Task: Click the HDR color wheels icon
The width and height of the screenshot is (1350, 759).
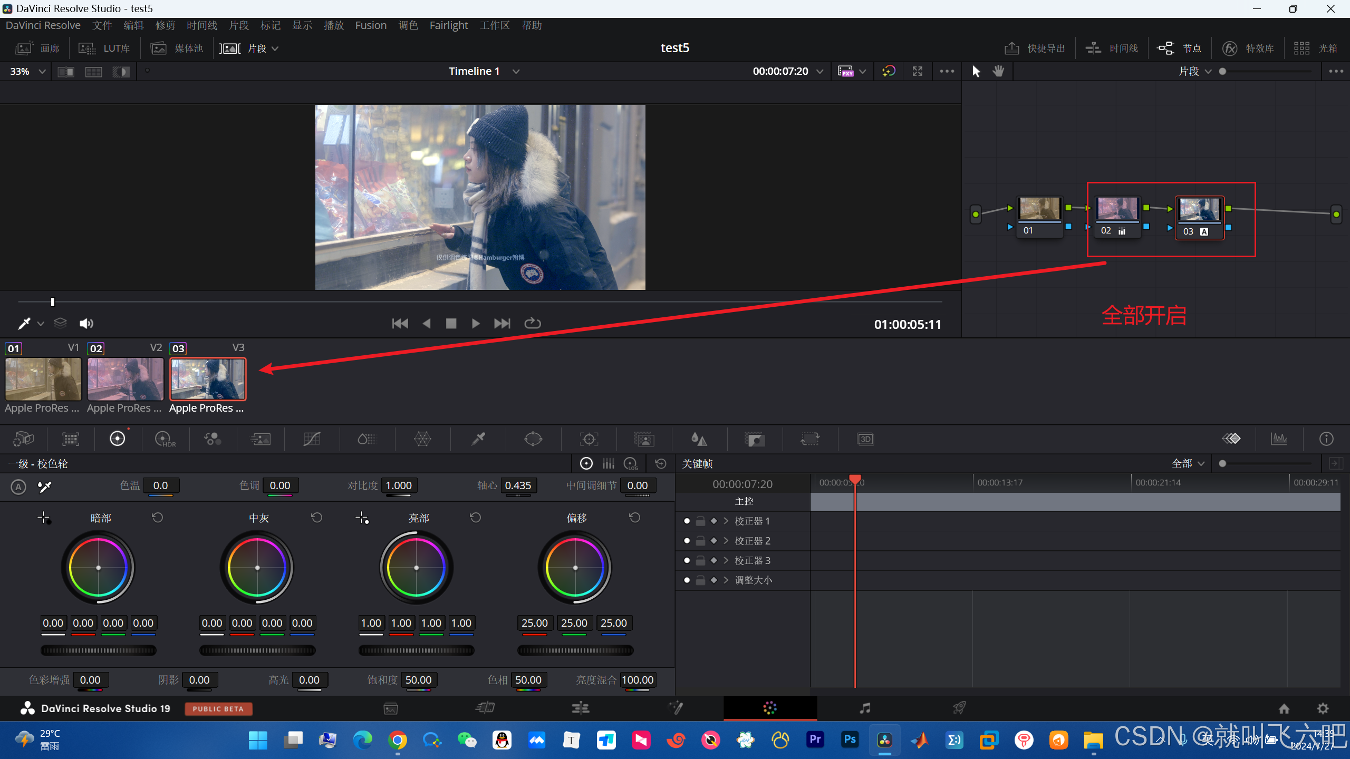Action: pos(165,439)
